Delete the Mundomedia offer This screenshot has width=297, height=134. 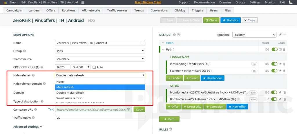285,92
